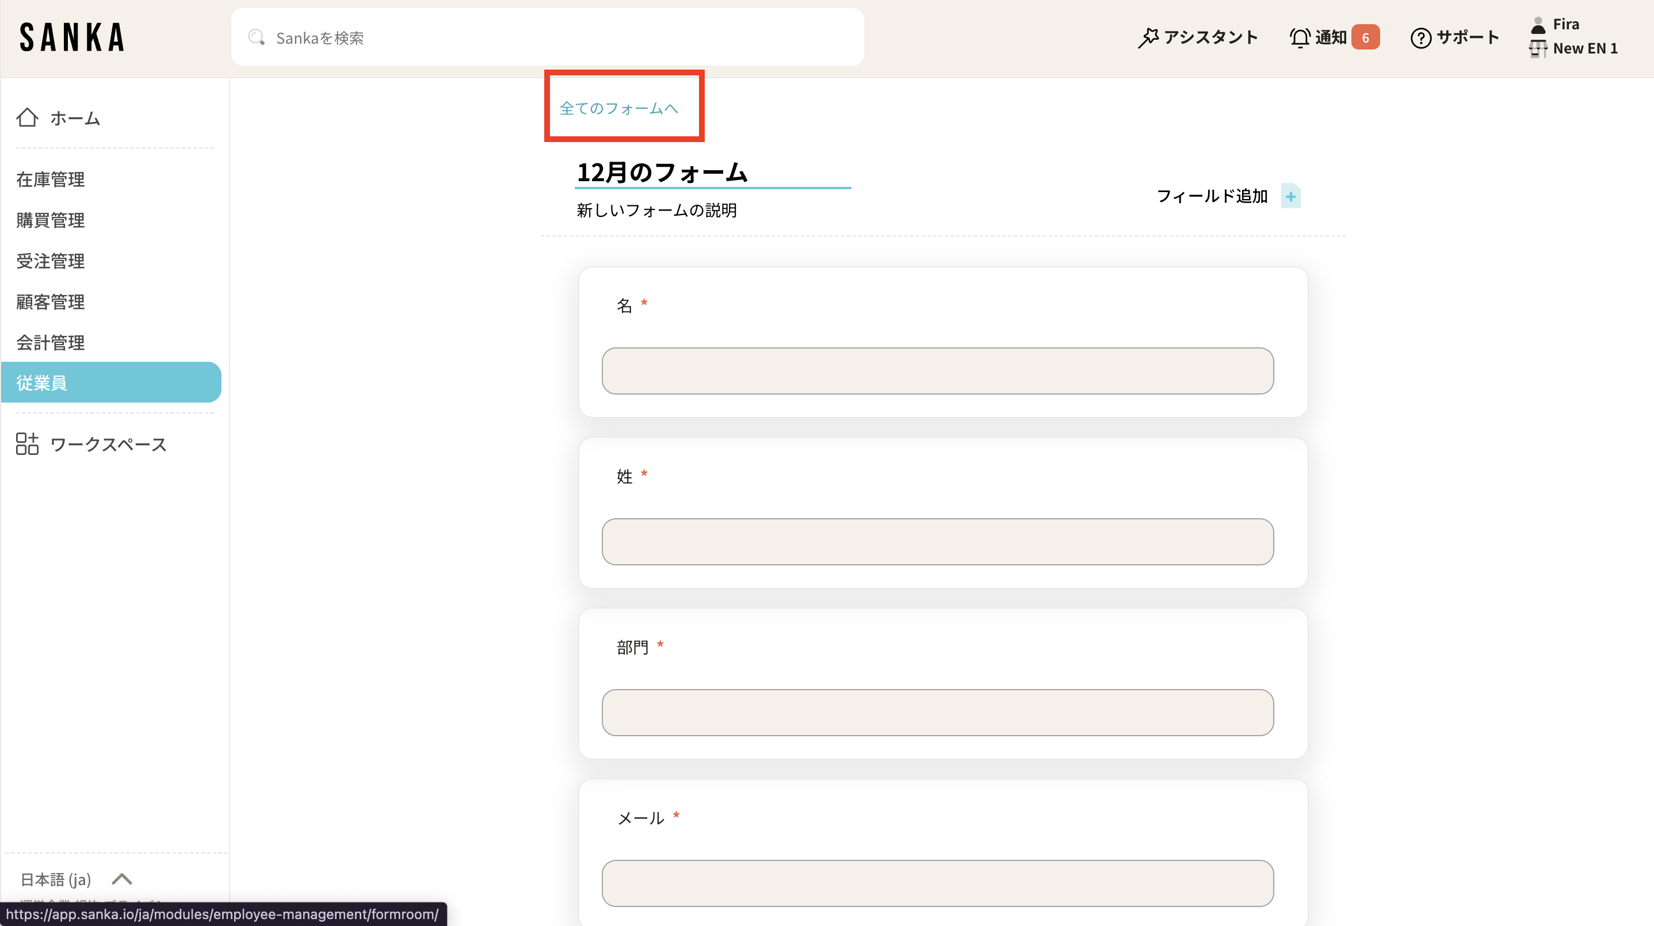Click the SANKA logo

coord(72,37)
